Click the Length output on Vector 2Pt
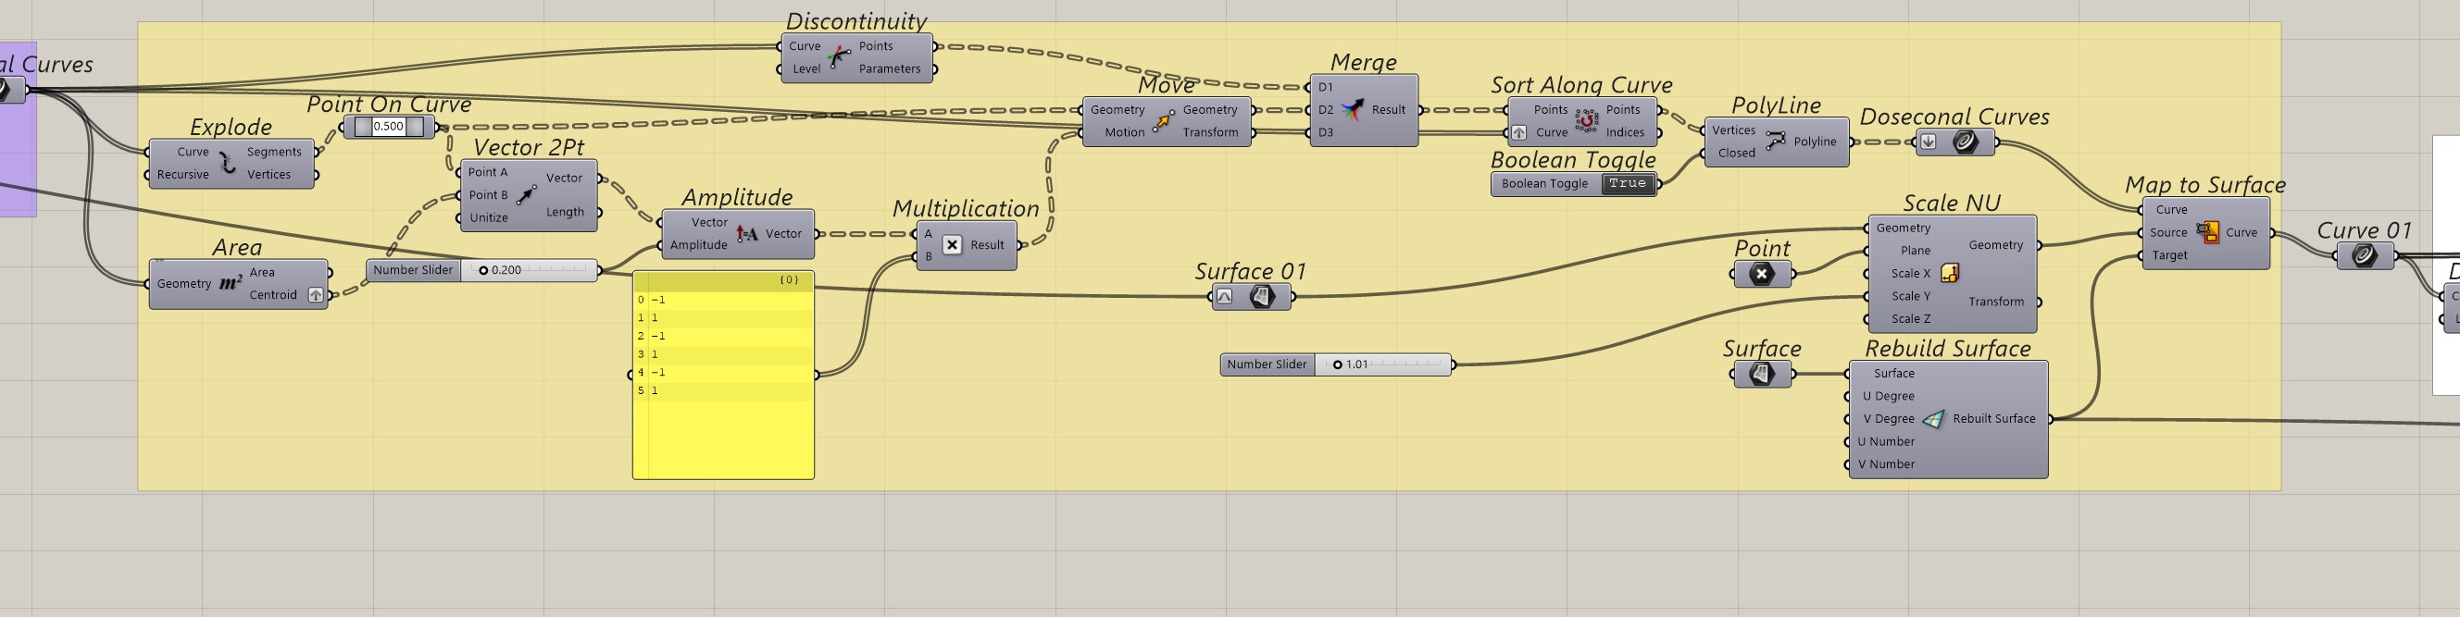Viewport: 2460px width, 617px height. tap(565, 212)
